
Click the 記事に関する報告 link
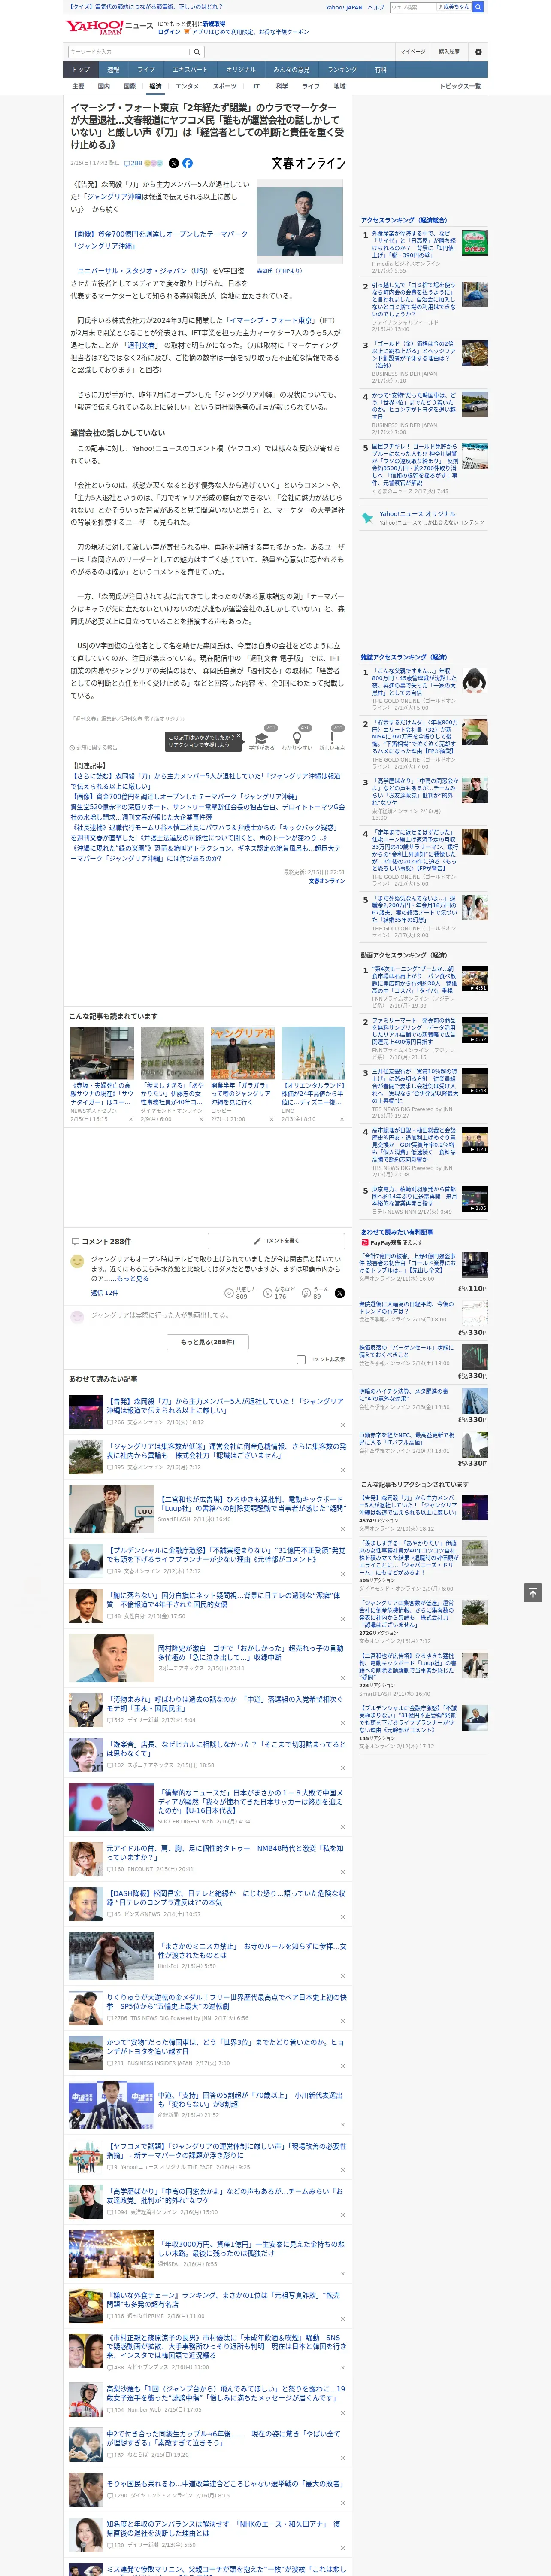click(x=94, y=747)
